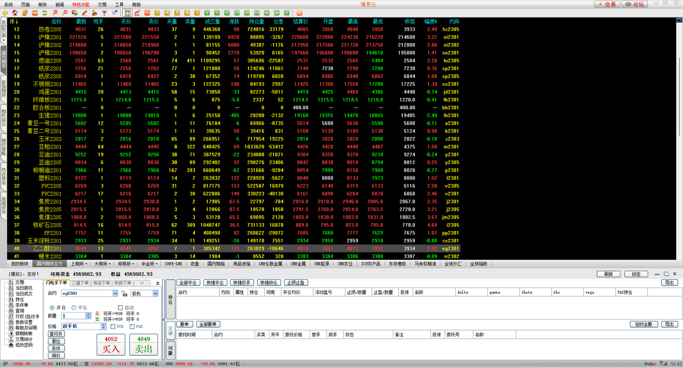
Task: Open the 特色功能 menu
Action: [81, 4]
